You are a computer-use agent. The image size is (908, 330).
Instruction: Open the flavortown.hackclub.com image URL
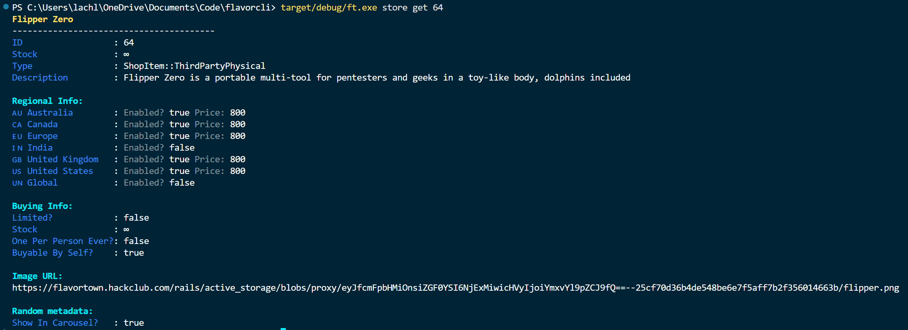(x=455, y=288)
